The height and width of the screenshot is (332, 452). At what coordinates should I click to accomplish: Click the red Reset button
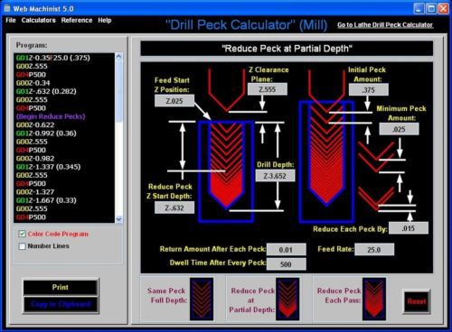click(x=417, y=301)
